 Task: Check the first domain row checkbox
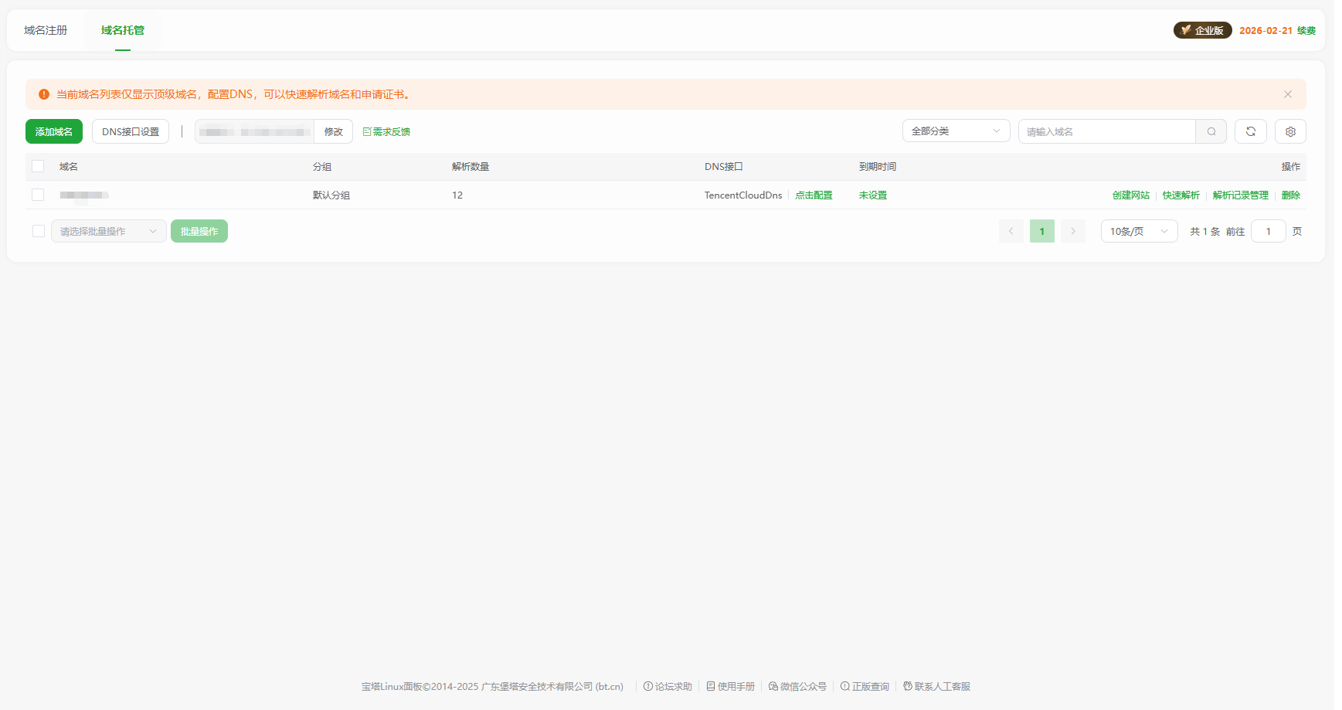(38, 195)
